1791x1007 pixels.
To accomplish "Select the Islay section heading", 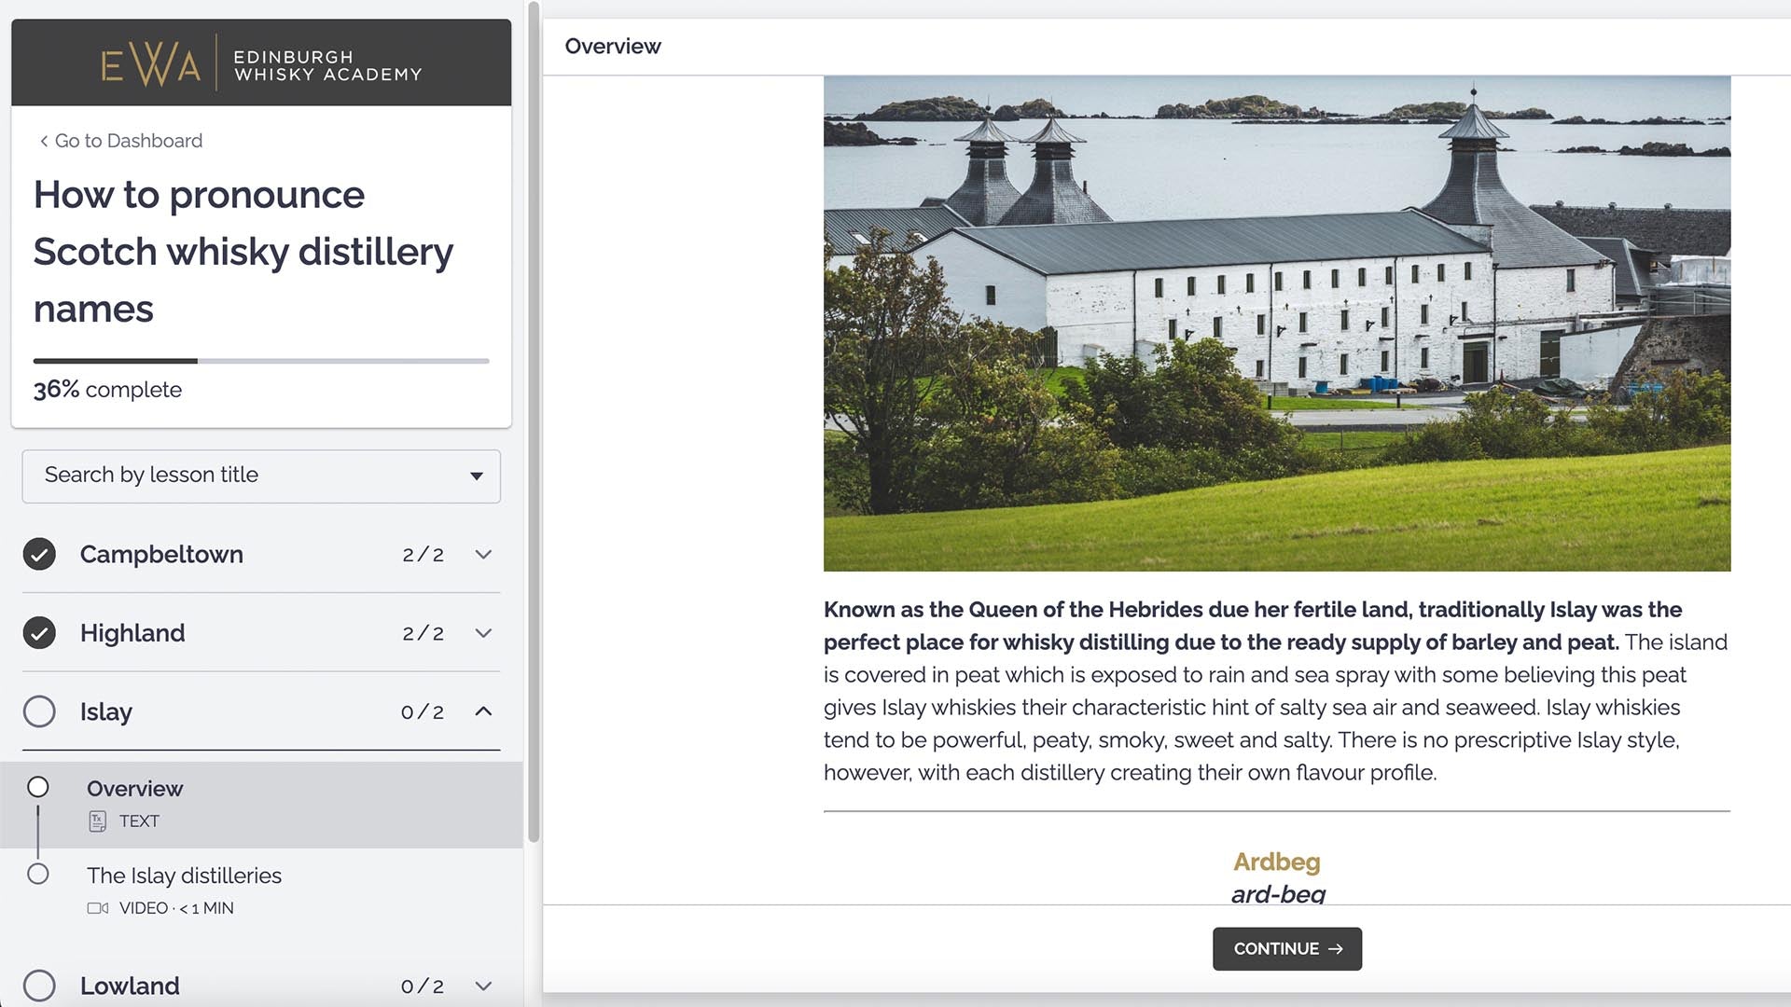I will pyautogui.click(x=106, y=712).
